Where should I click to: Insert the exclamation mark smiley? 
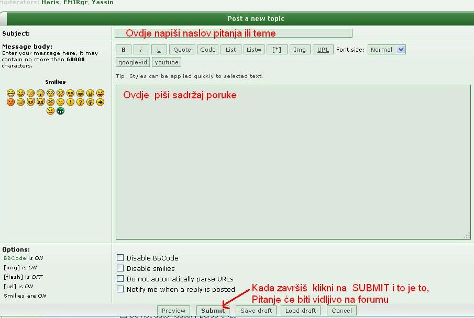(x=70, y=102)
